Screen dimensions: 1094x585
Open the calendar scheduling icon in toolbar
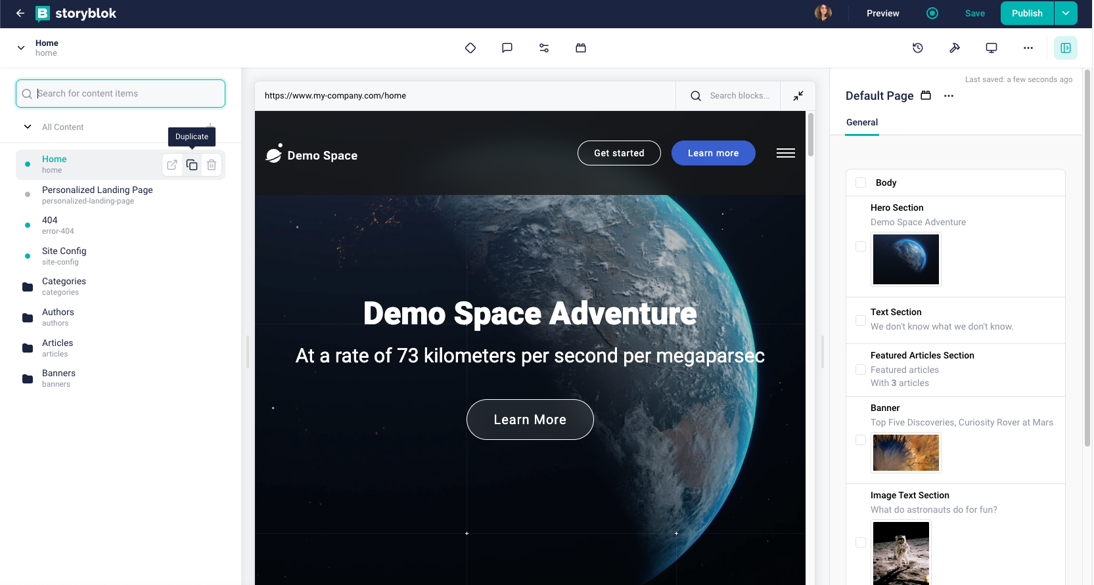[581, 48]
